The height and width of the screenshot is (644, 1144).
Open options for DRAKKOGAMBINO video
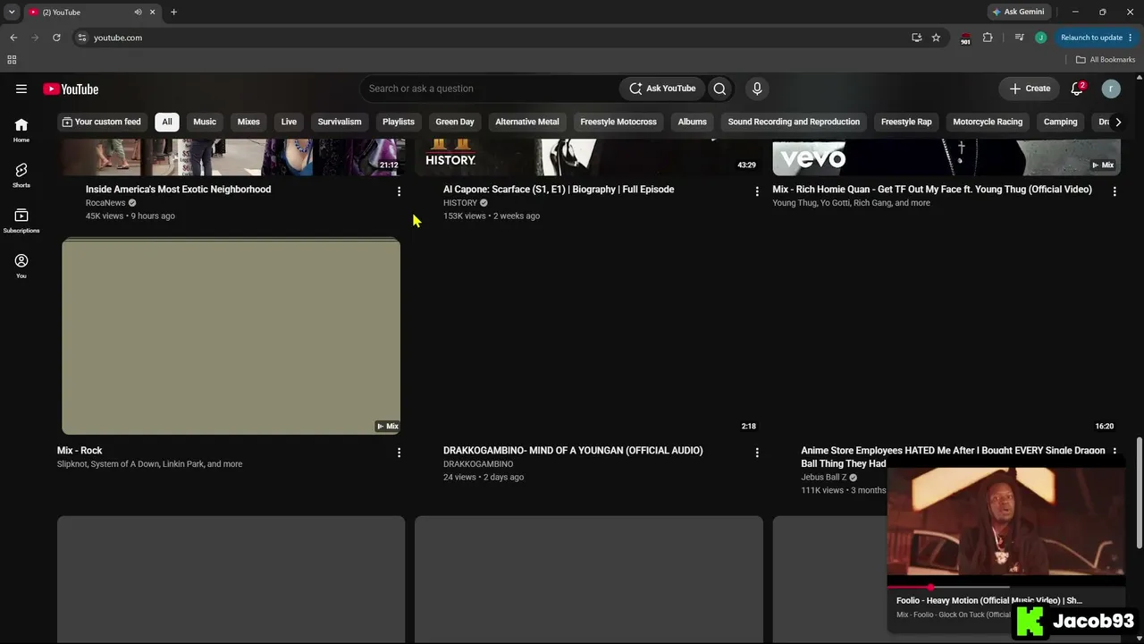click(x=757, y=453)
